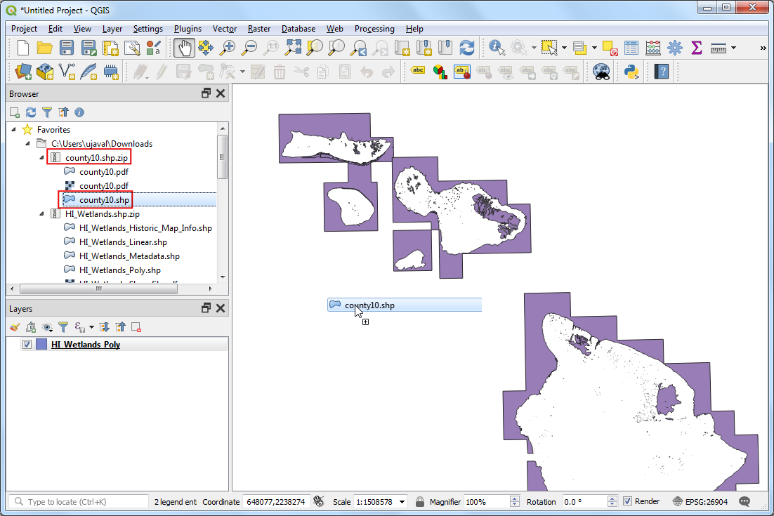Click the Refresh map toolbar icon

coord(467,48)
